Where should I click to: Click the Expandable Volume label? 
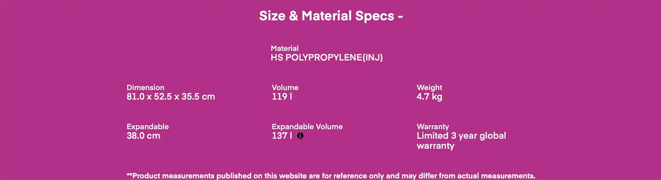307,127
